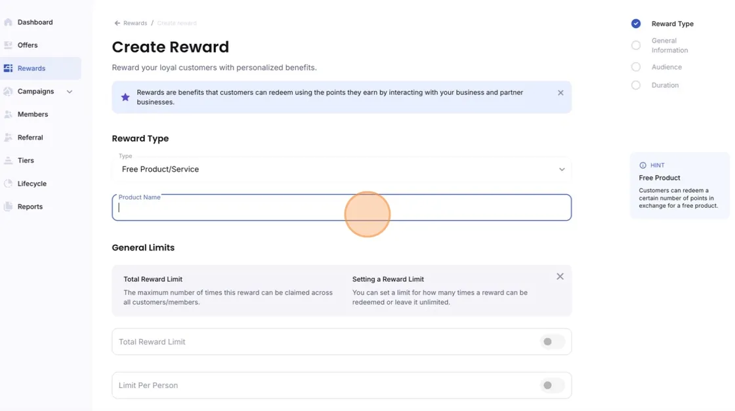
Task: Turn on the Limit Per Person toggle
Action: (552, 385)
